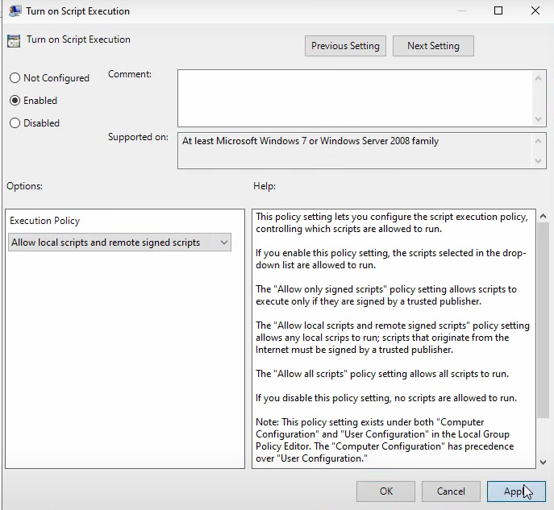This screenshot has width=554, height=510.
Task: Maximize the Turn on Script Execution window
Action: [x=498, y=10]
